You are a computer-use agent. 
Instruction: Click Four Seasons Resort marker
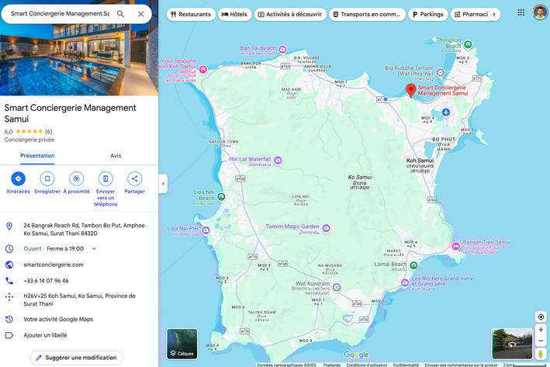(202, 70)
